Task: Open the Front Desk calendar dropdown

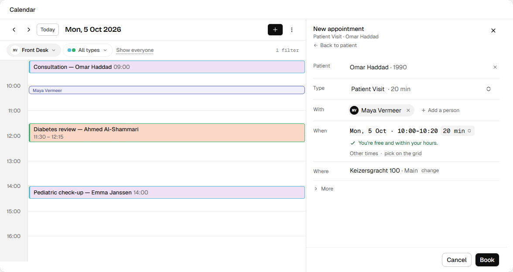Action: [34, 50]
